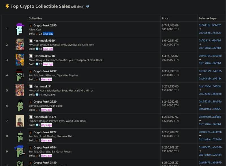The height and width of the screenshot is (166, 226).
Task: Open the Hashmask 6718 artwork thumbnail
Action: (x=20, y=60)
